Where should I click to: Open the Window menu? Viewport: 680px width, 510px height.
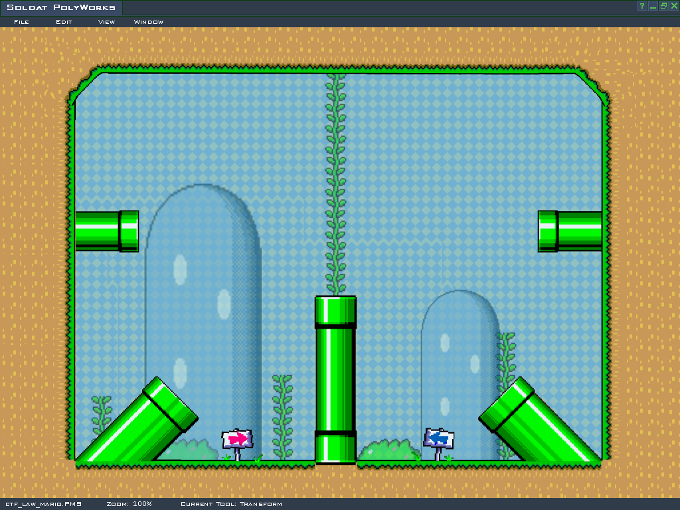tap(149, 22)
